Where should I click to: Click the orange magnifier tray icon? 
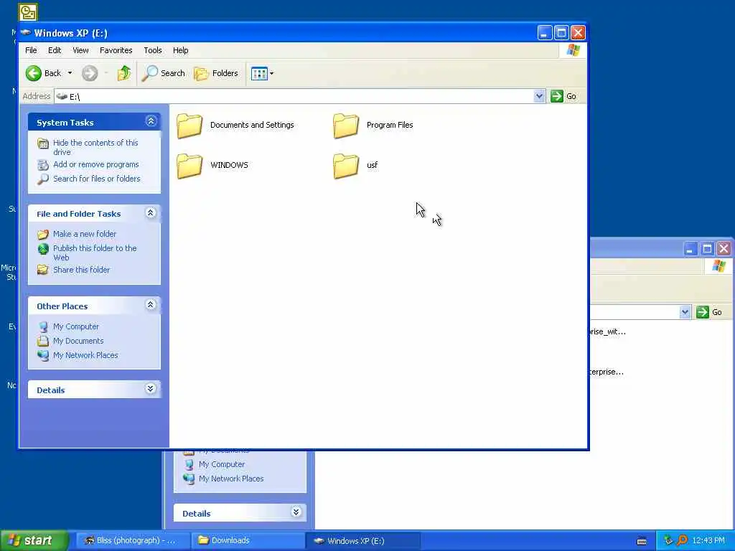682,541
